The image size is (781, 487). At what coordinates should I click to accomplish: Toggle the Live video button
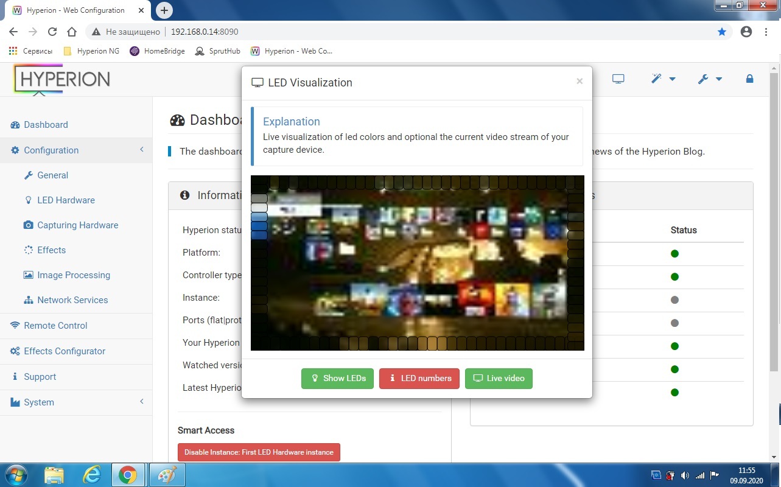coord(499,378)
